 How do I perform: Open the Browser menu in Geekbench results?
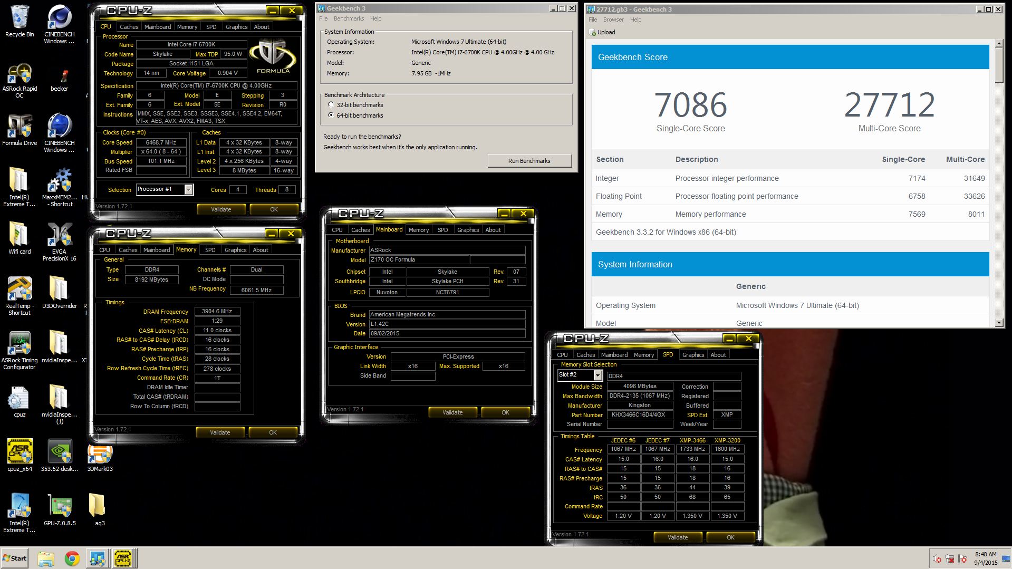click(613, 20)
